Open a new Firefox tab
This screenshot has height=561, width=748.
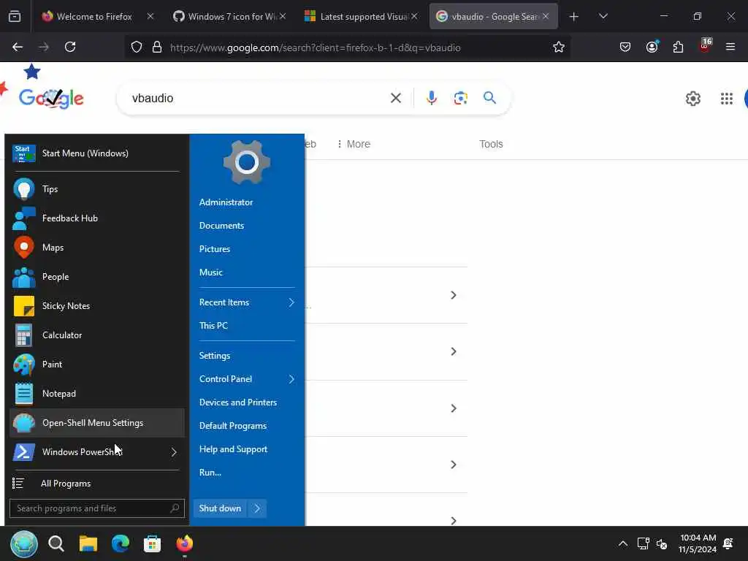tap(574, 17)
